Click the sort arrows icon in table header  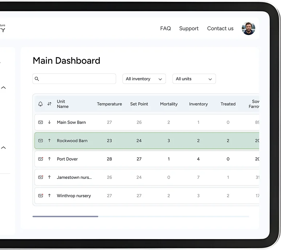(49, 104)
